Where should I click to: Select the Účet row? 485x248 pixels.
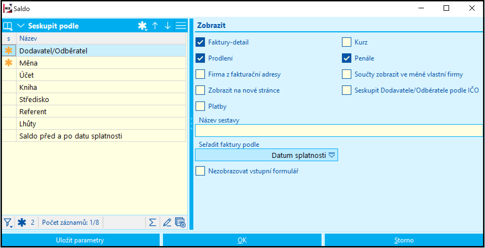94,75
